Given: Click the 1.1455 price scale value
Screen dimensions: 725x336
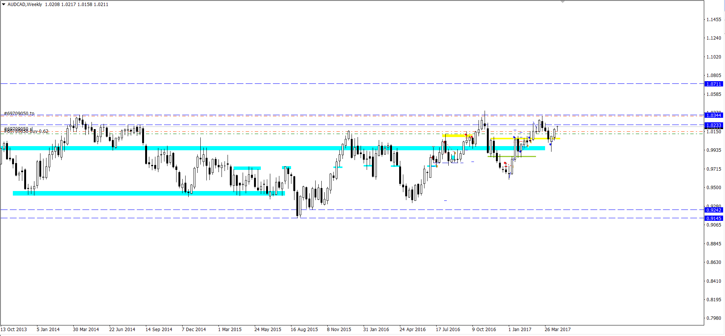Looking at the screenshot, I should point(714,20).
